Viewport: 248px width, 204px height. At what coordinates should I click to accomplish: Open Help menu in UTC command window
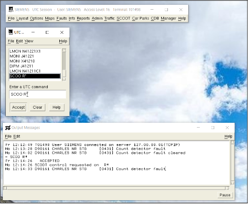(63, 41)
